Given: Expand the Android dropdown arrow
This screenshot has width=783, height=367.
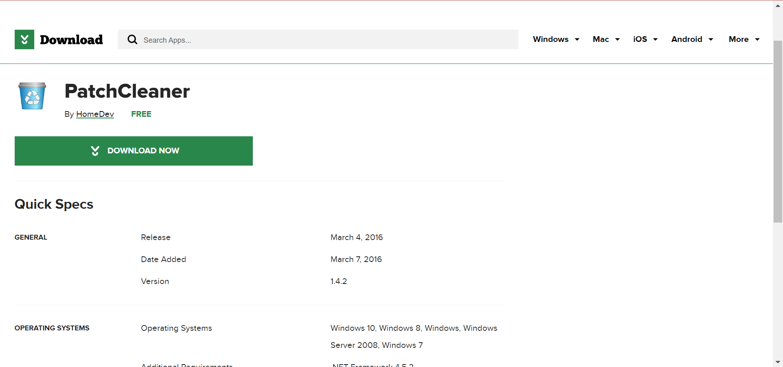Looking at the screenshot, I should [711, 39].
